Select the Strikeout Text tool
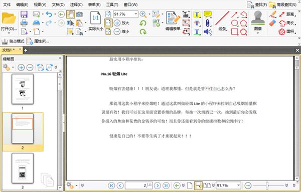Viewport: 301px width, 192px height. (197, 23)
